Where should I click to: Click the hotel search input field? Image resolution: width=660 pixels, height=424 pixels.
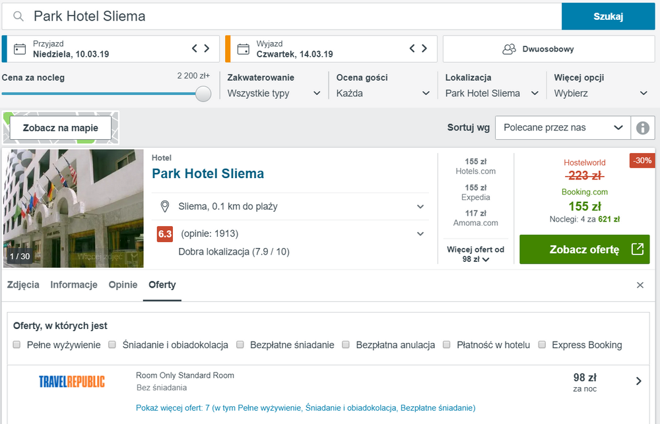click(282, 16)
